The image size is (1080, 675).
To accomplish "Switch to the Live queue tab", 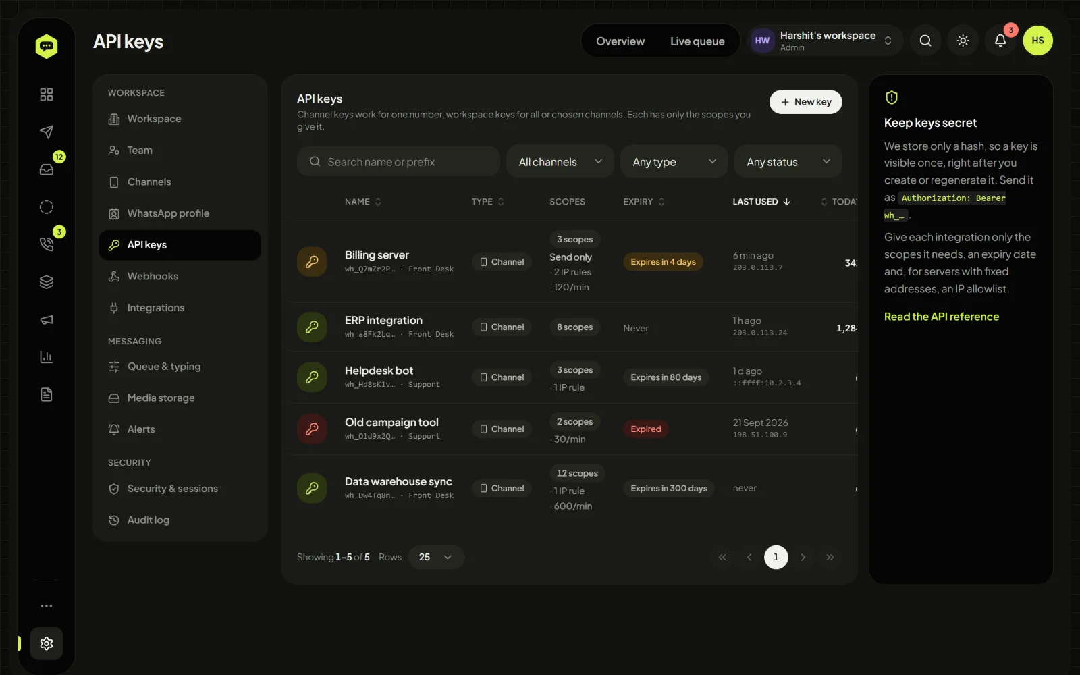I will 697,41.
